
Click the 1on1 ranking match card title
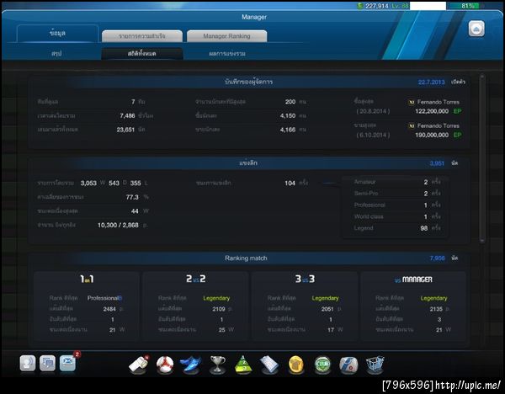click(87, 279)
